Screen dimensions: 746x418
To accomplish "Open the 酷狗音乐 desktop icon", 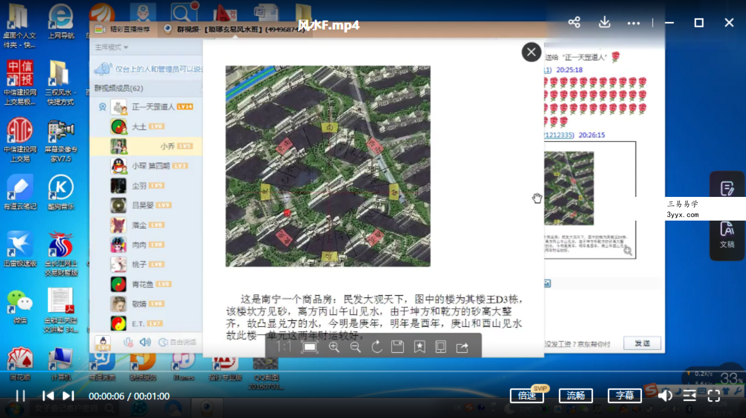I will click(61, 193).
